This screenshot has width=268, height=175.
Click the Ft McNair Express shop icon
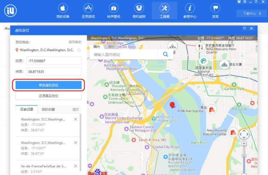coord(212,109)
